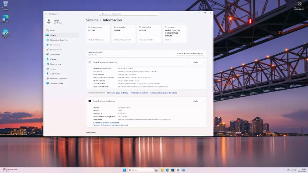Click the Settings search field

(128, 14)
